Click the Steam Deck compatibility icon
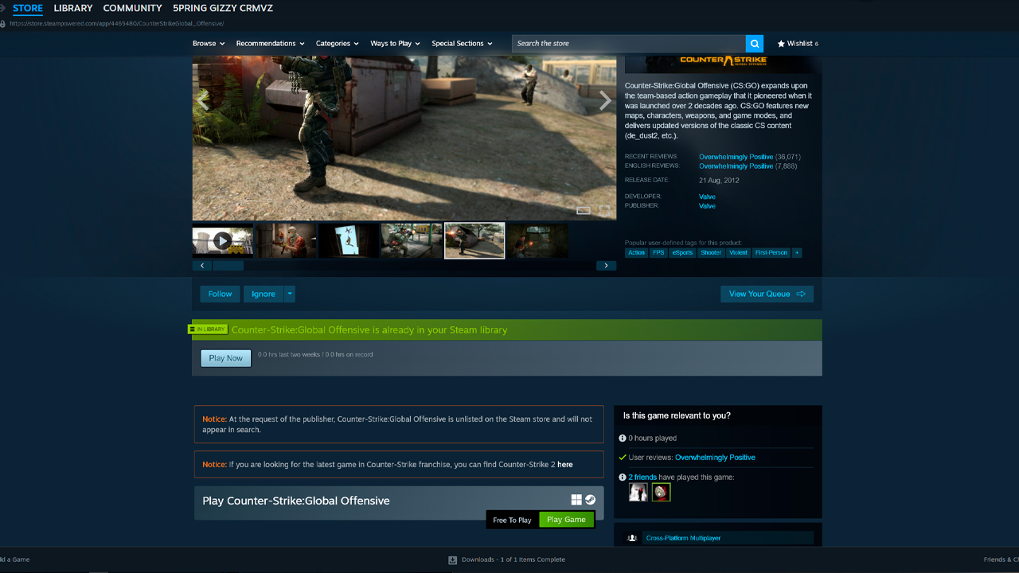This screenshot has width=1019, height=573. coord(590,499)
